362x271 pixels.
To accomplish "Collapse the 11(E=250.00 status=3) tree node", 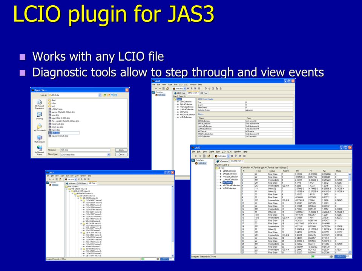I will (67, 189).
